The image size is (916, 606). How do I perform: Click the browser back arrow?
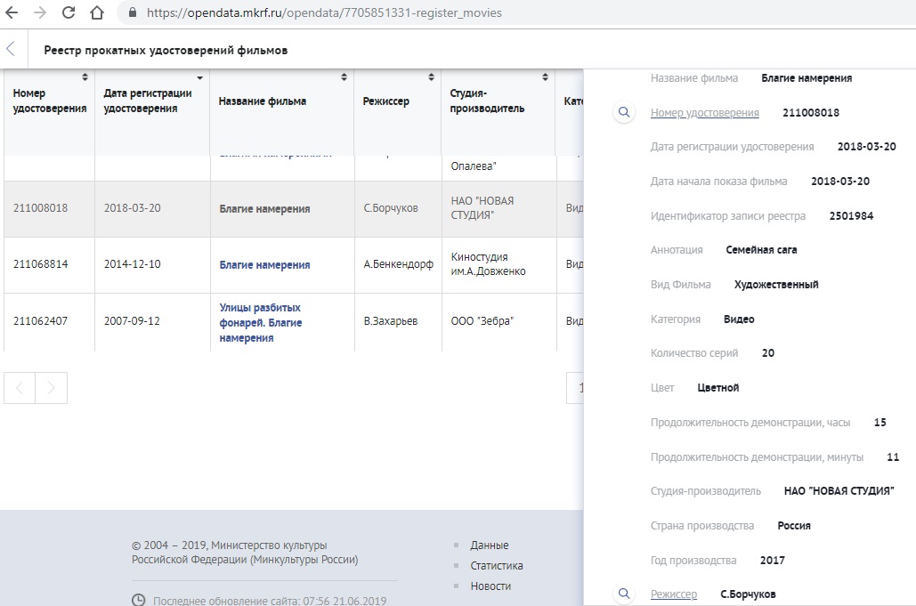[x=11, y=12]
